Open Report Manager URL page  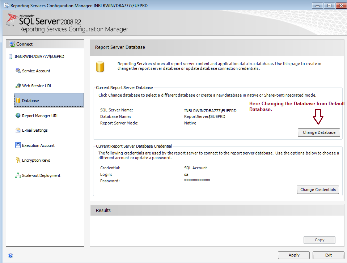pyautogui.click(x=40, y=116)
